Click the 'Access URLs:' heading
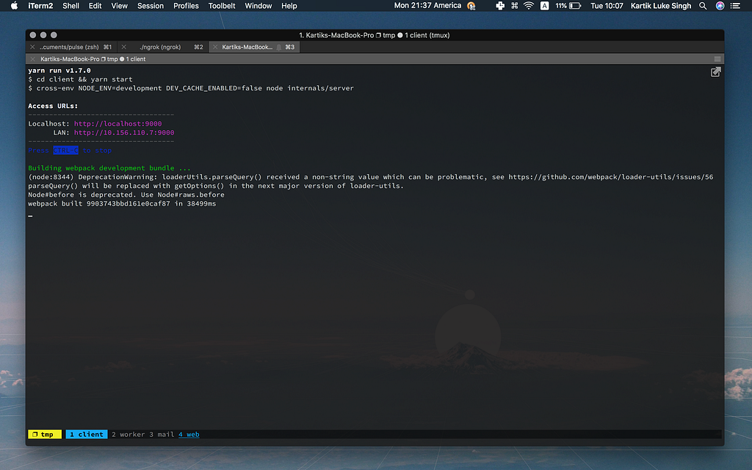 tap(53, 106)
